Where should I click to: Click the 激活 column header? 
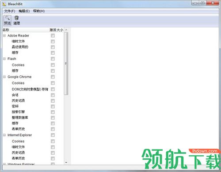click(53, 30)
